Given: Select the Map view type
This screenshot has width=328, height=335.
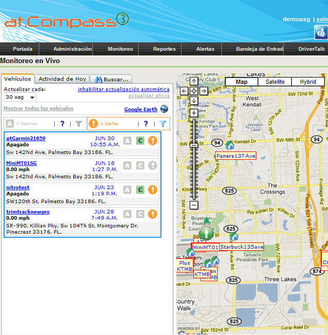Looking at the screenshot, I should 241,82.
